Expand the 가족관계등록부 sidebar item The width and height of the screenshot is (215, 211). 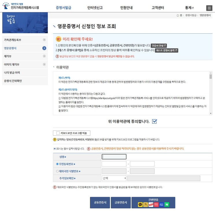pyautogui.click(x=44, y=40)
